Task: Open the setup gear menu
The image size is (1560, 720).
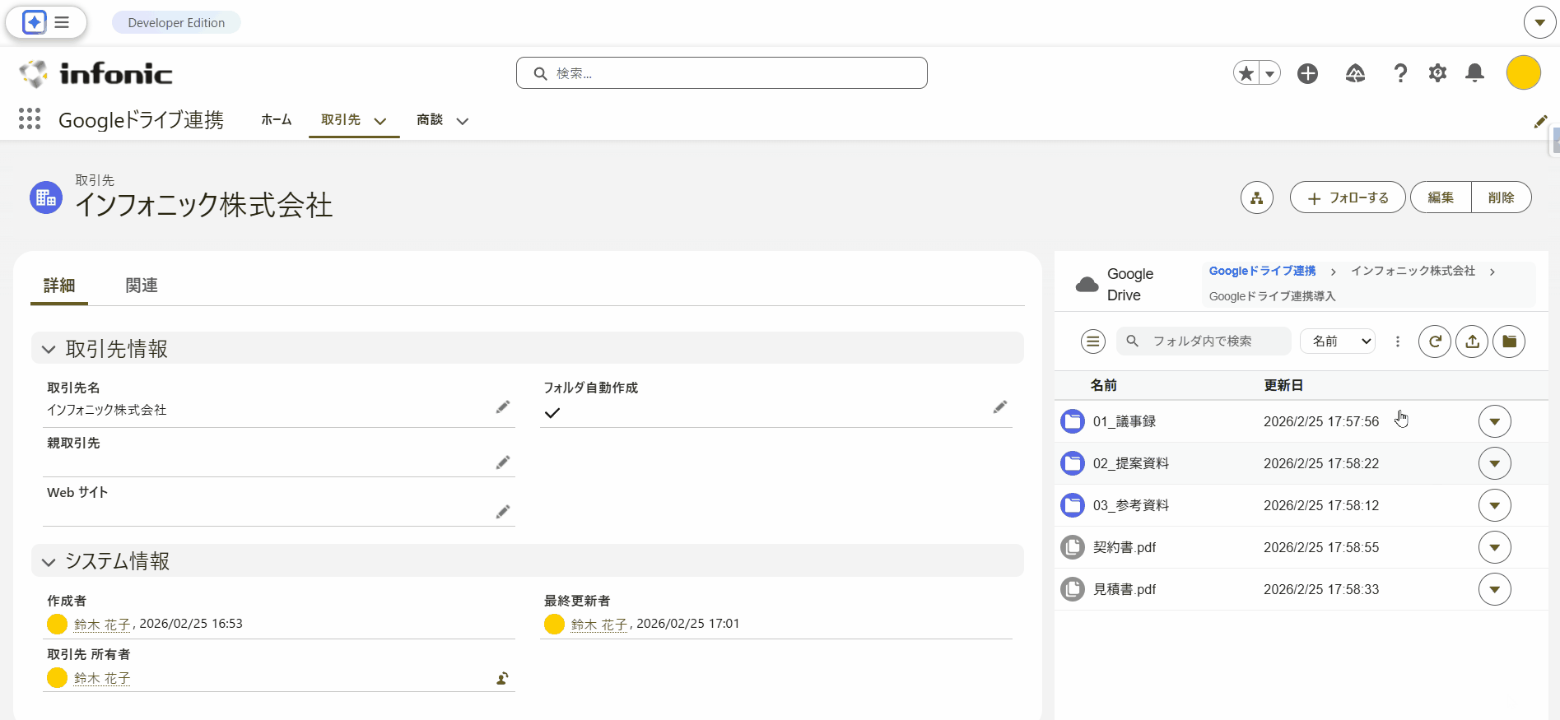Action: pyautogui.click(x=1437, y=73)
